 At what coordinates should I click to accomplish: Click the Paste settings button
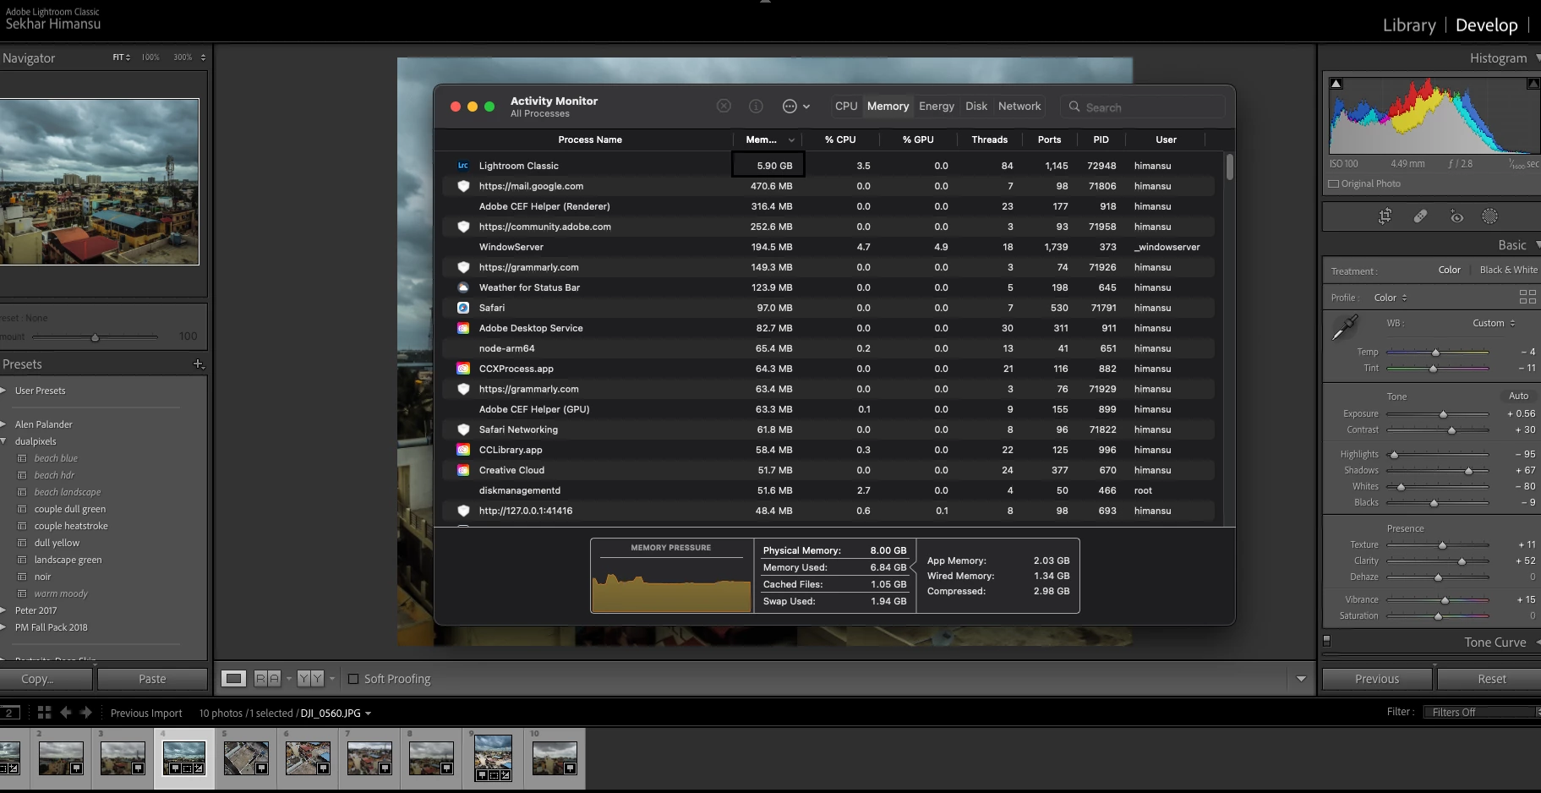pos(152,679)
